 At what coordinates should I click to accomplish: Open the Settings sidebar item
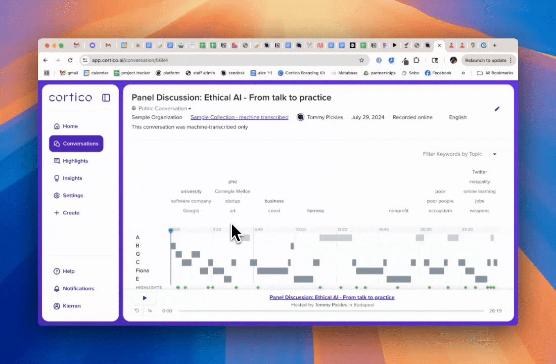[x=73, y=196]
